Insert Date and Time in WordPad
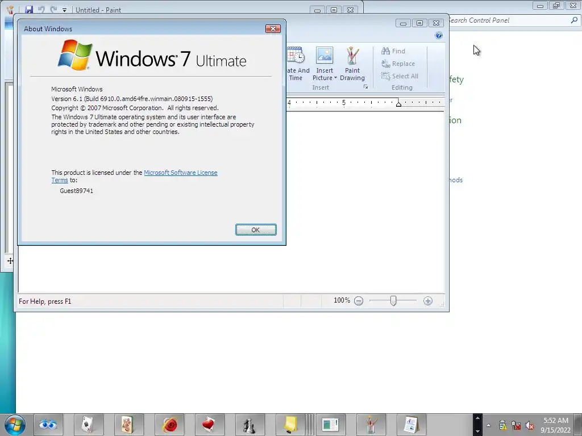 [x=298, y=64]
